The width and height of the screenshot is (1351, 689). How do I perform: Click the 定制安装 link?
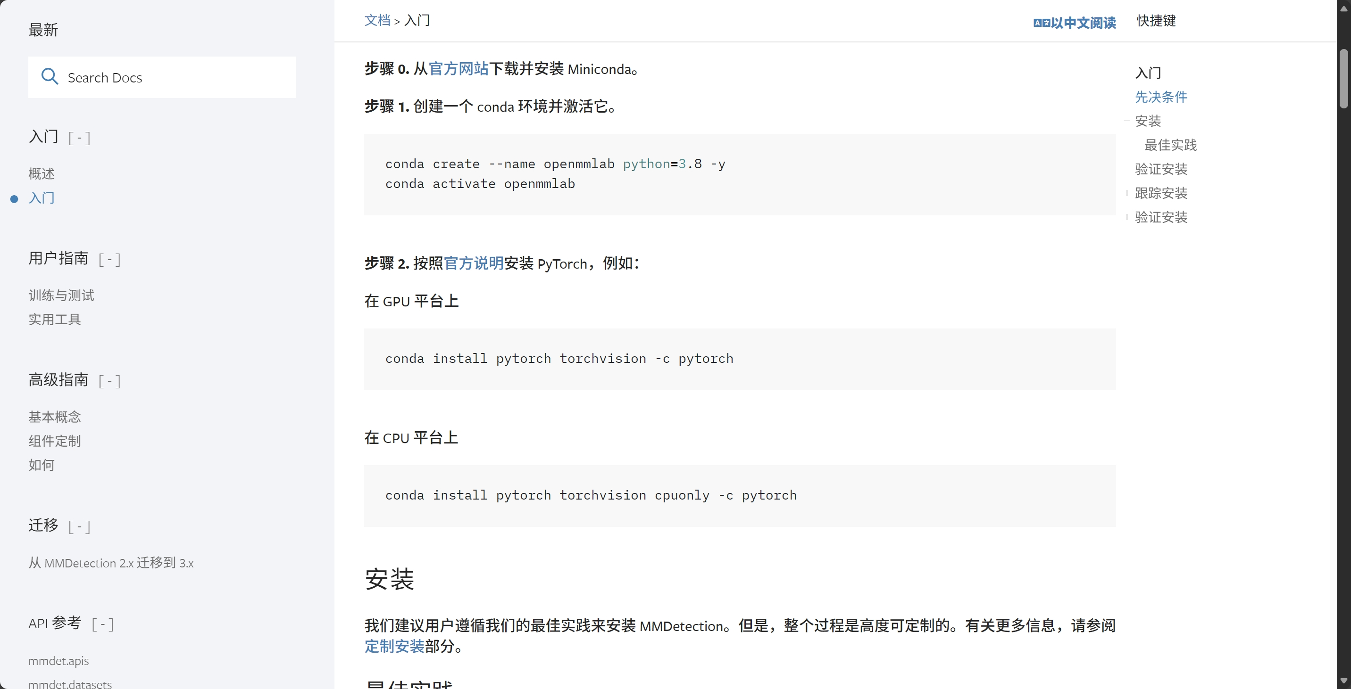coord(394,647)
